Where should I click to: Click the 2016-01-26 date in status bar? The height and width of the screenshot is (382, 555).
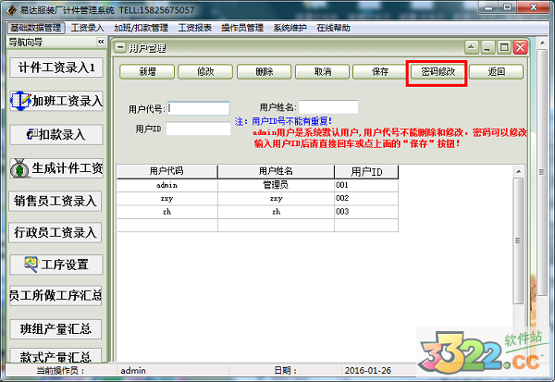click(x=368, y=371)
